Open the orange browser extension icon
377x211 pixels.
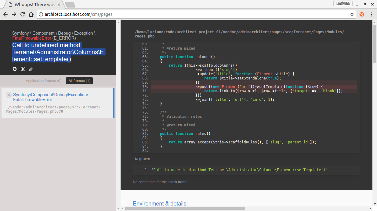click(x=362, y=14)
